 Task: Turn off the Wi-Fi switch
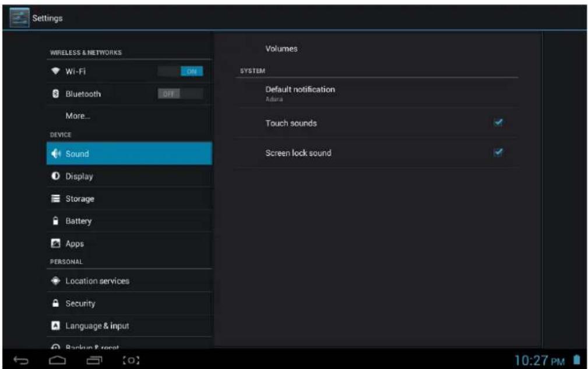tap(181, 71)
